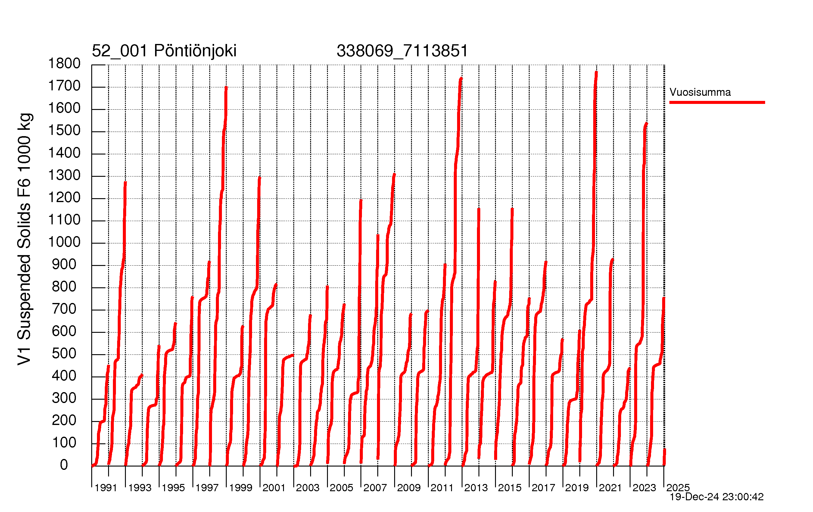
Task: Click the y-axis value 1300
Action: pos(64,175)
